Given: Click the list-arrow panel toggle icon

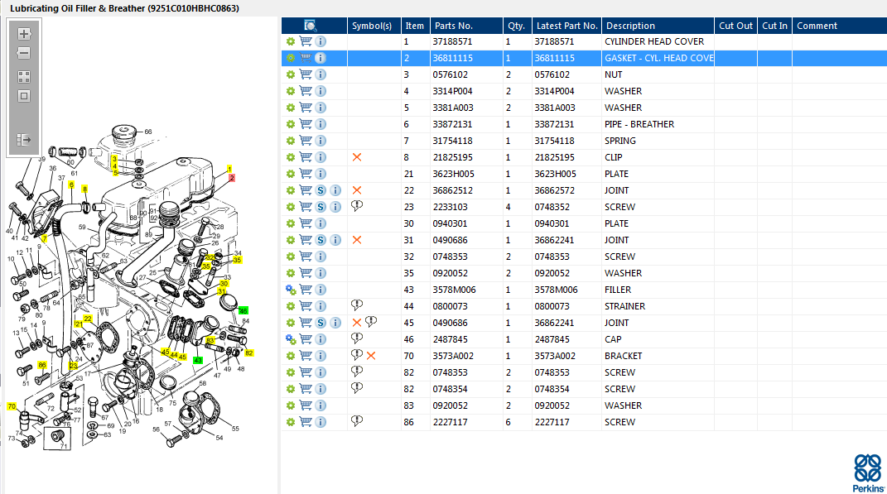Looking at the screenshot, I should click(x=24, y=140).
